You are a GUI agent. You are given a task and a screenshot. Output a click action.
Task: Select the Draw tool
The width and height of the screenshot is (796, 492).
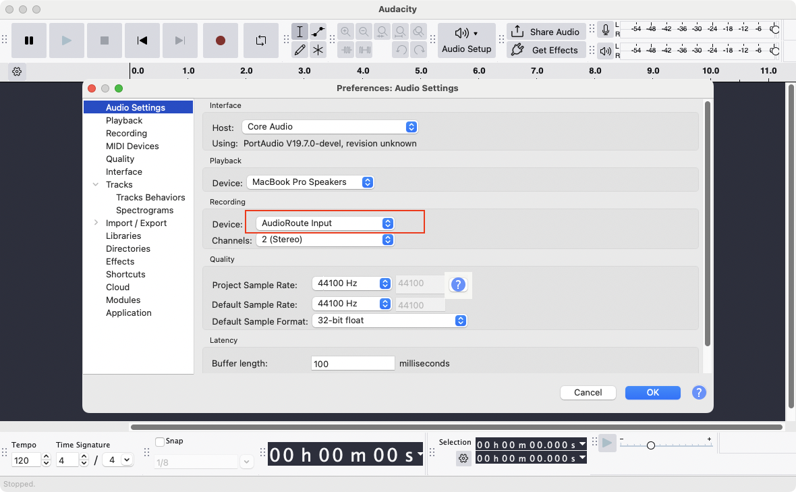300,50
